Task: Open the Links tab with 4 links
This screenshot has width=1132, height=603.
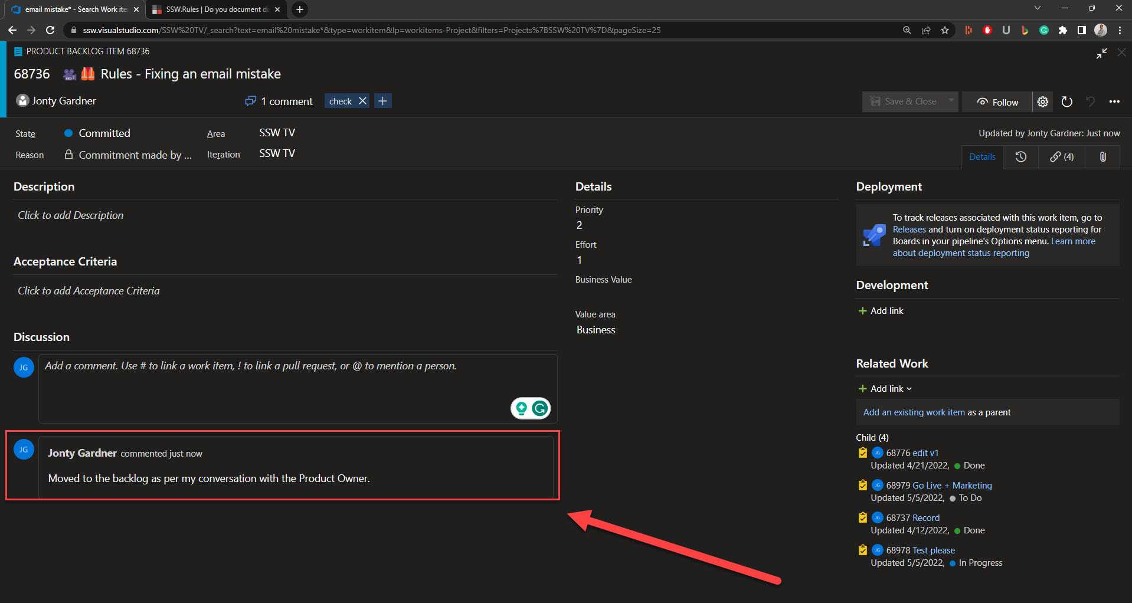Action: tap(1061, 157)
